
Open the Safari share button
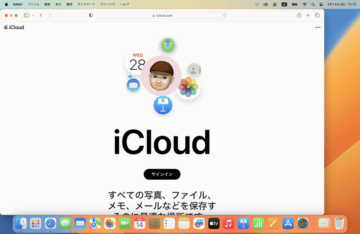pos(299,15)
